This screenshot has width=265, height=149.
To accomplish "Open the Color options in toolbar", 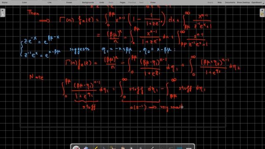I will tap(24, 2).
